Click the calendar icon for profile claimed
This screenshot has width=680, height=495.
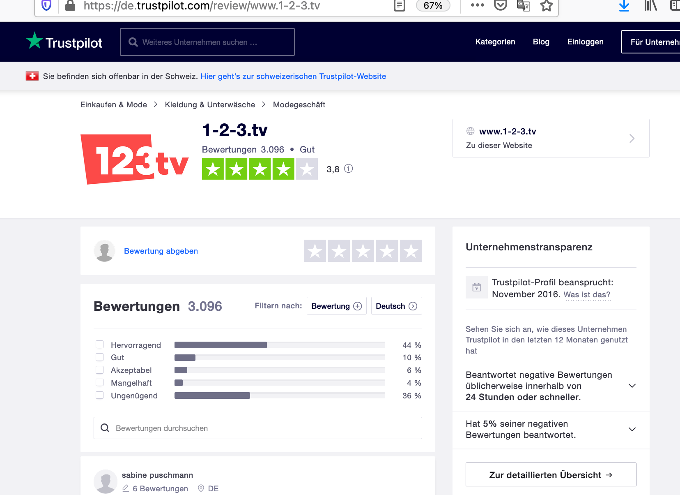477,287
